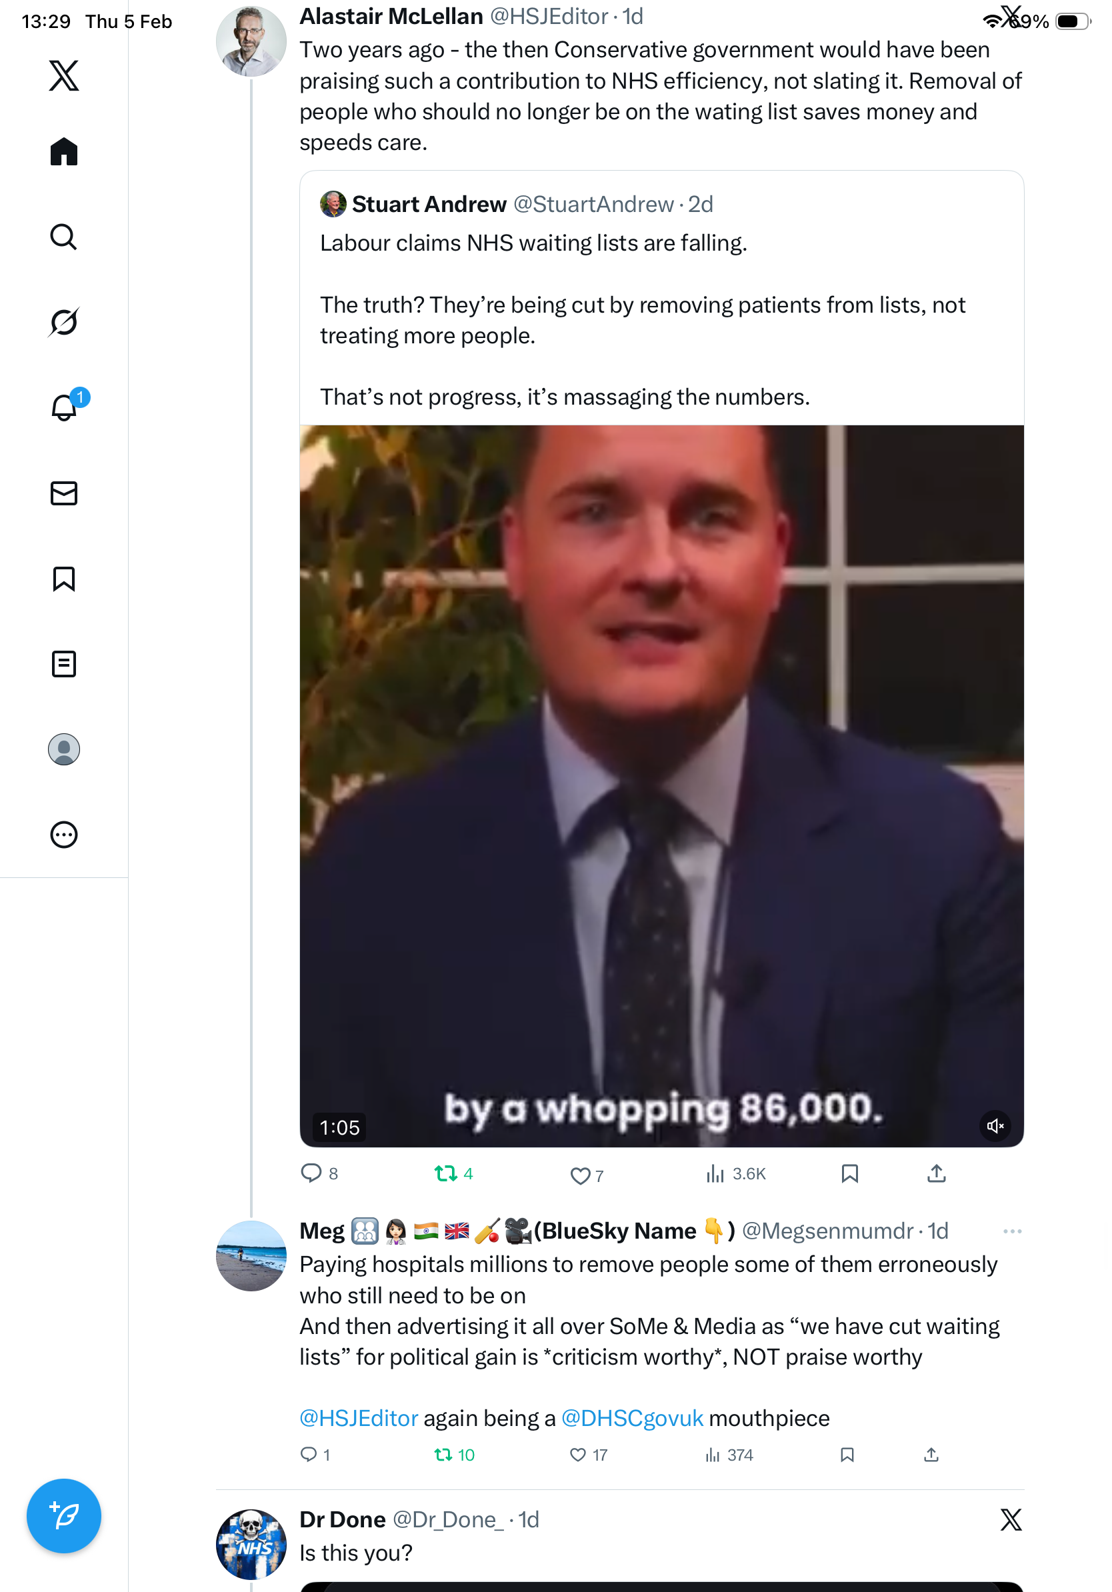Play the quoted Stuart Andrew video

pyautogui.click(x=661, y=785)
